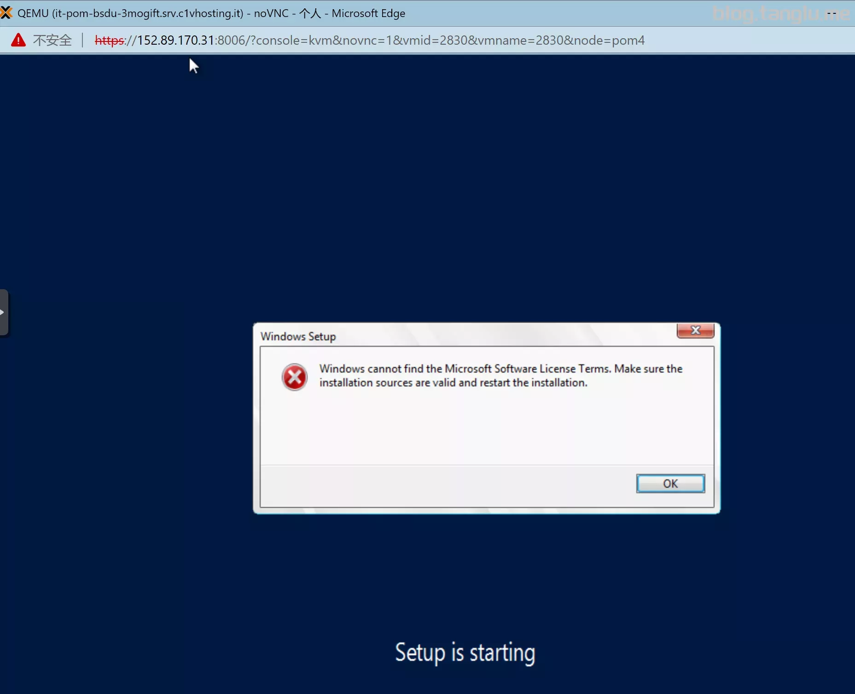Close the Windows Setup error dialog
The height and width of the screenshot is (694, 855).
pyautogui.click(x=695, y=330)
